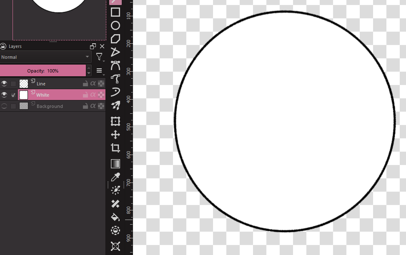The image size is (406, 255).
Task: Select the Dynamic Brush tool
Action: pos(115,92)
